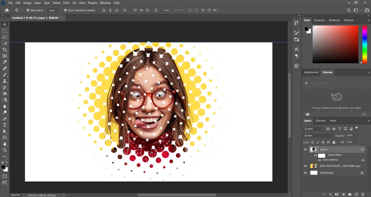Toggle lock all padlock icon

pos(334,142)
